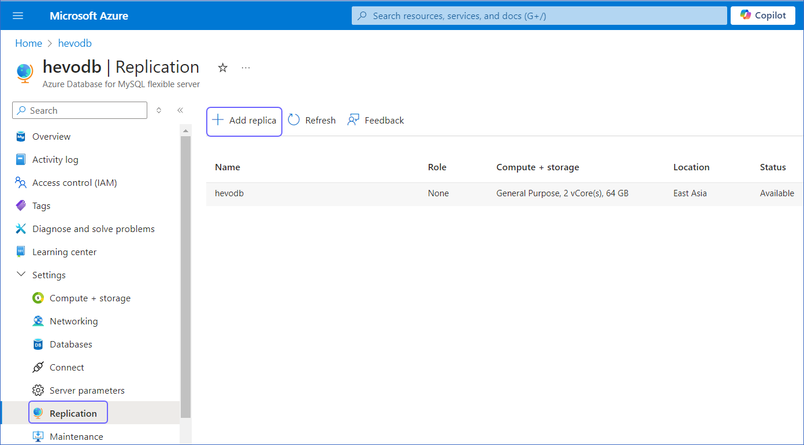Click the Compute + storage green icon
The width and height of the screenshot is (804, 445).
38,298
